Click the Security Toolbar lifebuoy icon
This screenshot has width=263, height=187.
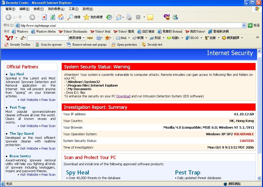coord(6,45)
